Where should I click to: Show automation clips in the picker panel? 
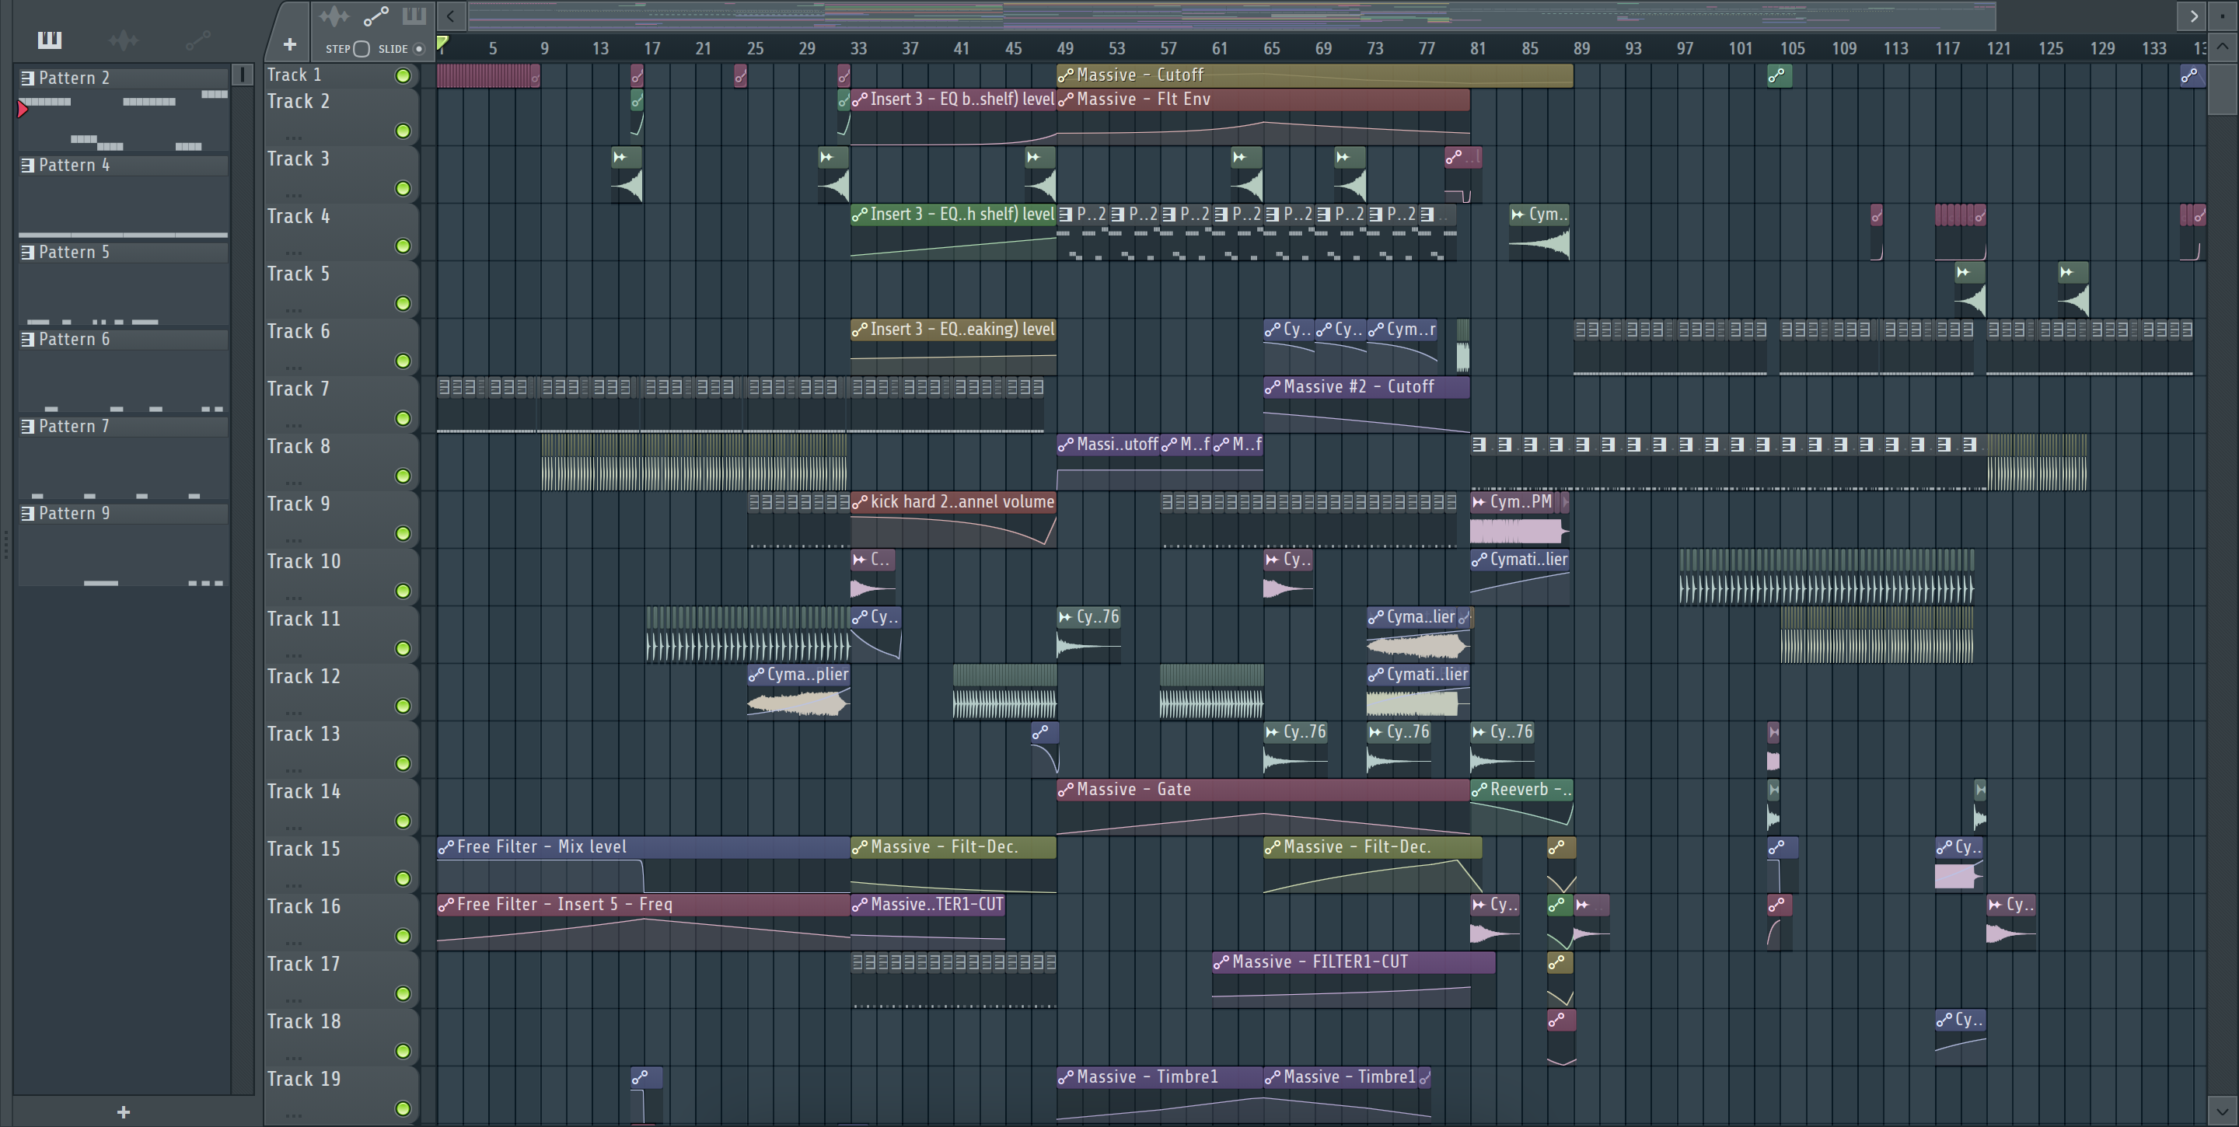coord(197,40)
